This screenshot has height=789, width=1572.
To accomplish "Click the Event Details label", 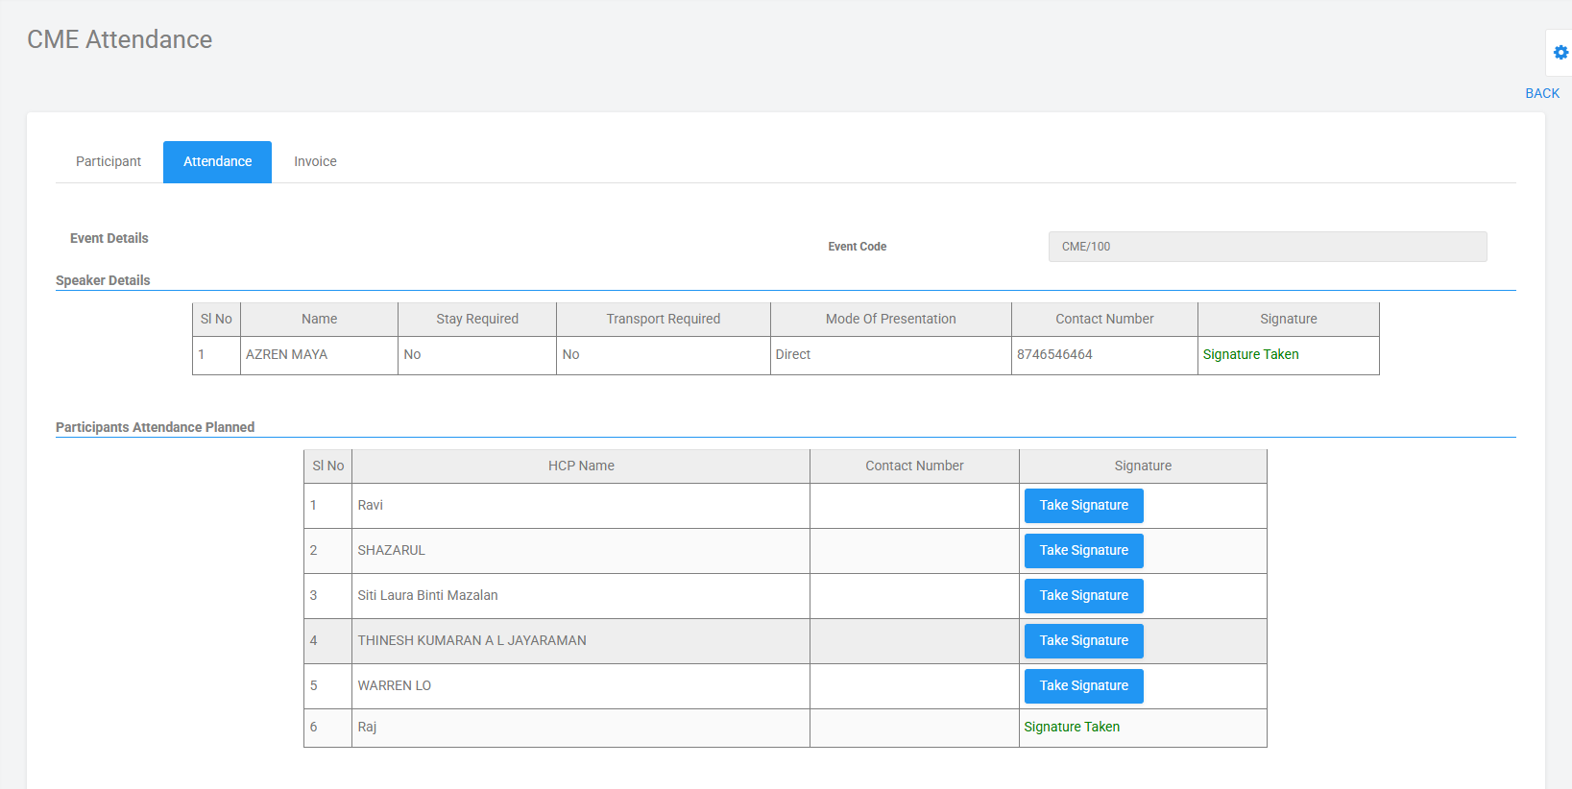I will coord(109,238).
